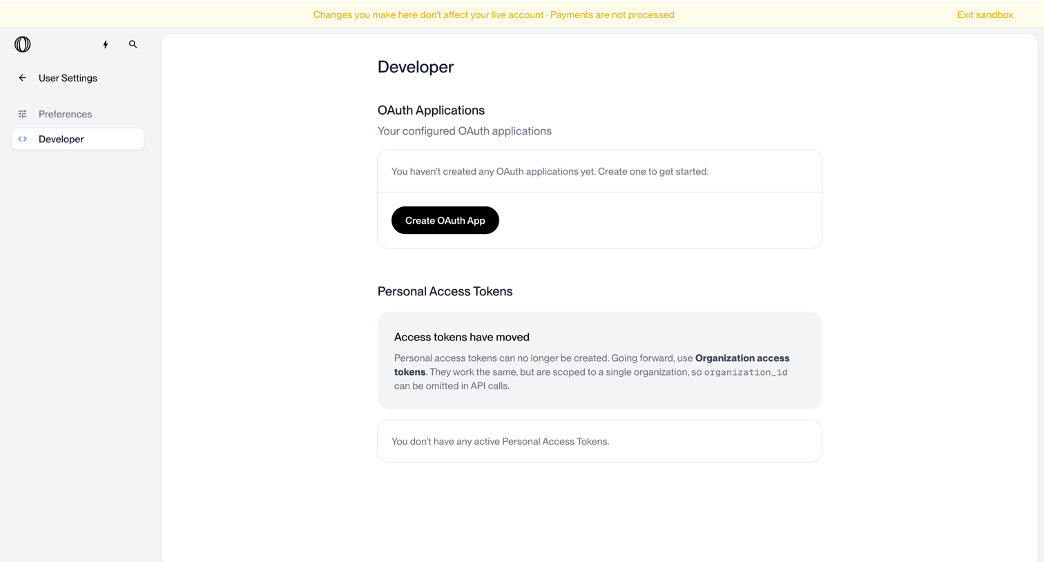Click the bold Organization access tokens text
The image size is (1044, 562).
(x=592, y=365)
